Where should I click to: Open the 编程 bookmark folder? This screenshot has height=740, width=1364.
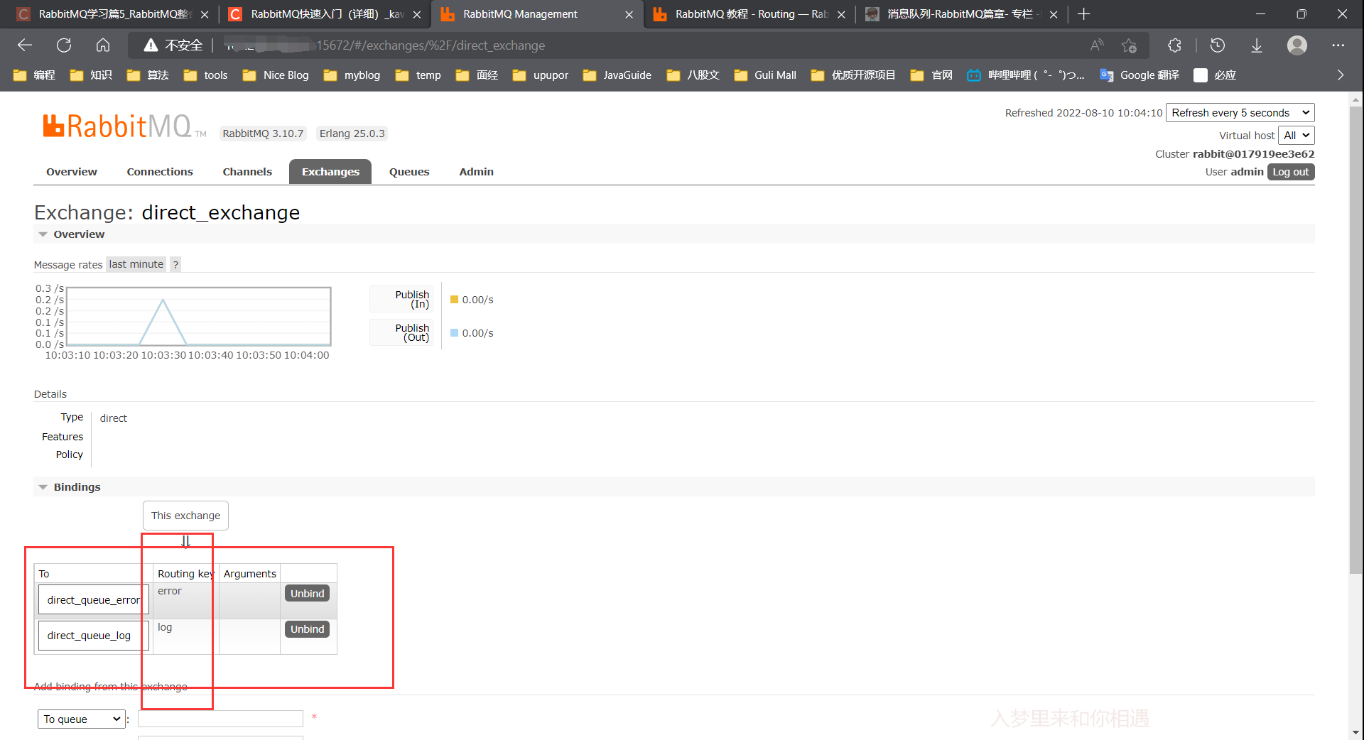[x=35, y=75]
